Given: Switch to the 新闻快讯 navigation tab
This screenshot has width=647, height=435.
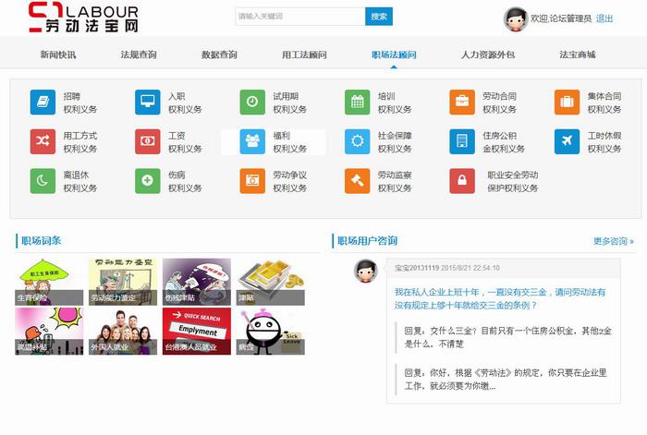Looking at the screenshot, I should [x=58, y=54].
